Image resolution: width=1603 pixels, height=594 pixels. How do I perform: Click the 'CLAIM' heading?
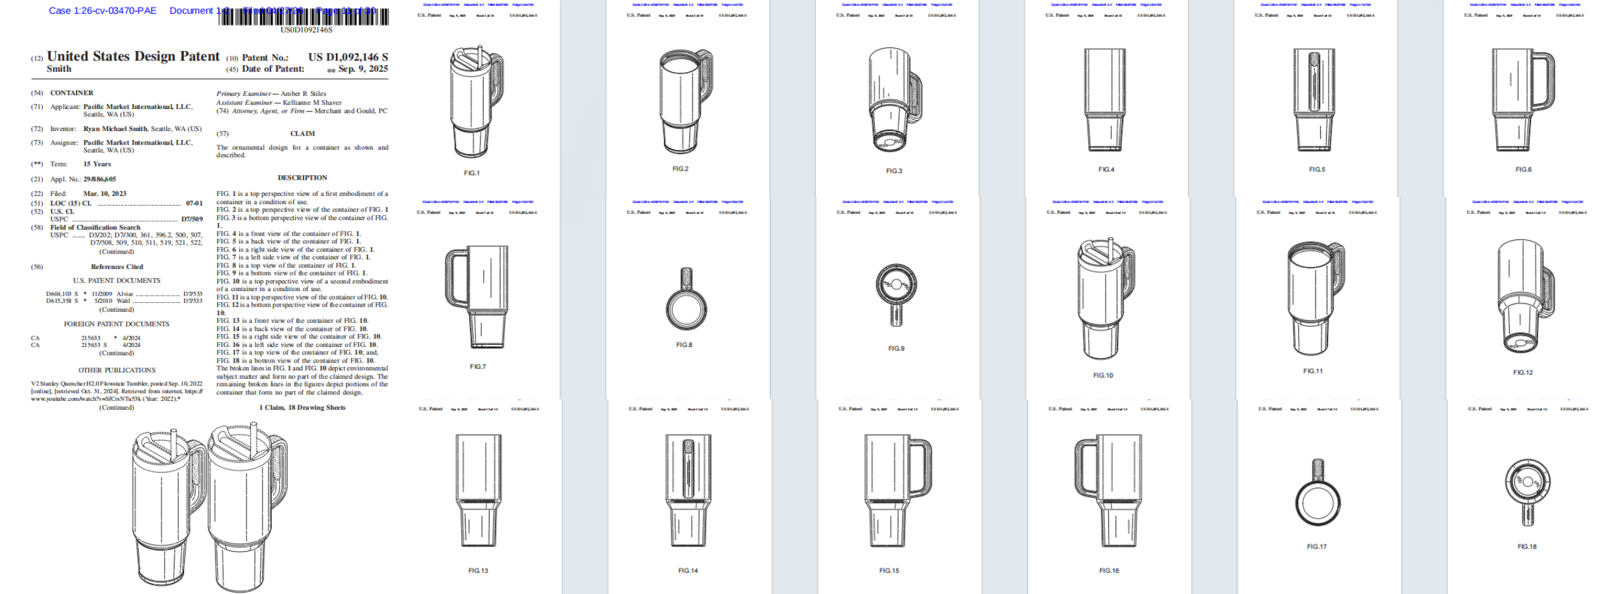click(x=303, y=134)
